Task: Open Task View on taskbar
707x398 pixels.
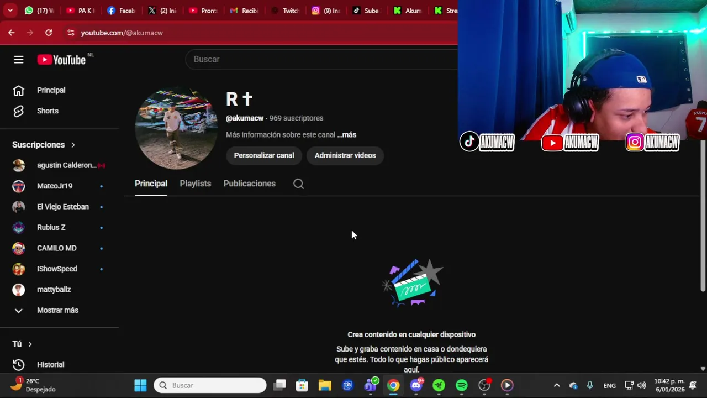Action: coord(280,385)
